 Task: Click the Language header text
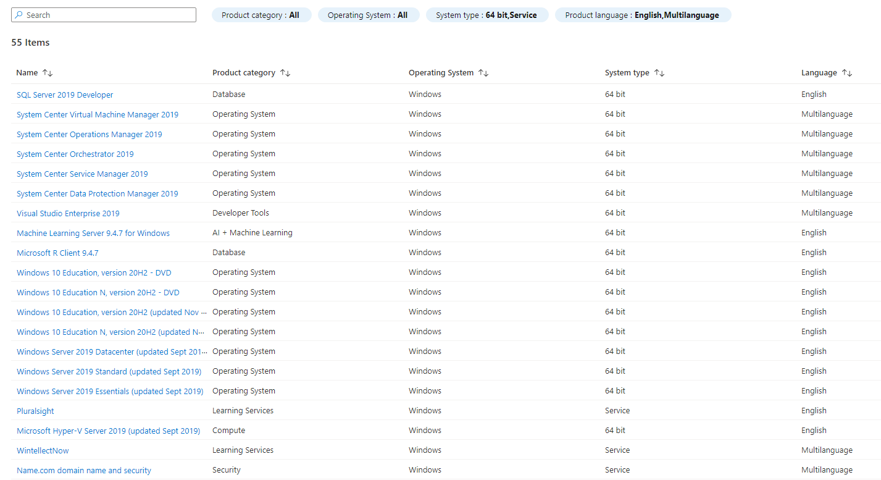point(819,73)
